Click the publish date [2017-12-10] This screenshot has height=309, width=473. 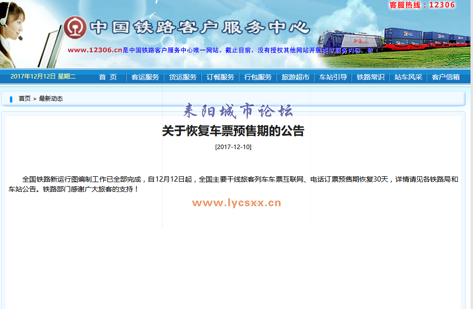pos(233,147)
